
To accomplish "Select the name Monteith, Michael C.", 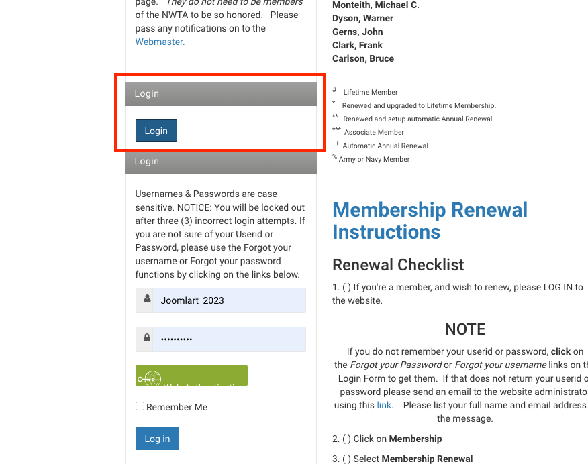I will 375,5.
